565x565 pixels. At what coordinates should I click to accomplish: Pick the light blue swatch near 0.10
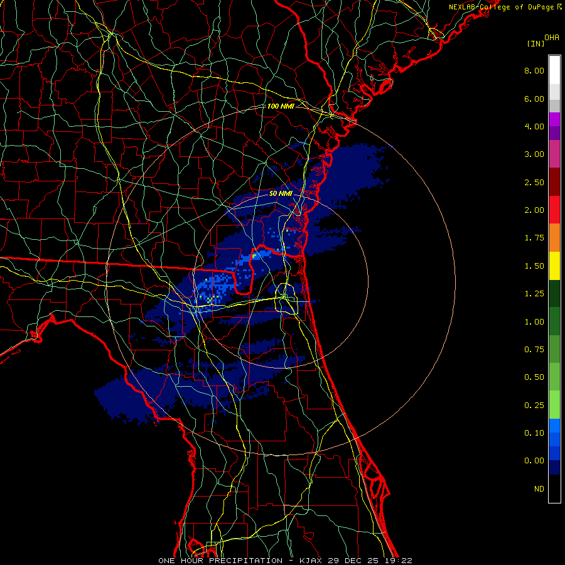554,426
